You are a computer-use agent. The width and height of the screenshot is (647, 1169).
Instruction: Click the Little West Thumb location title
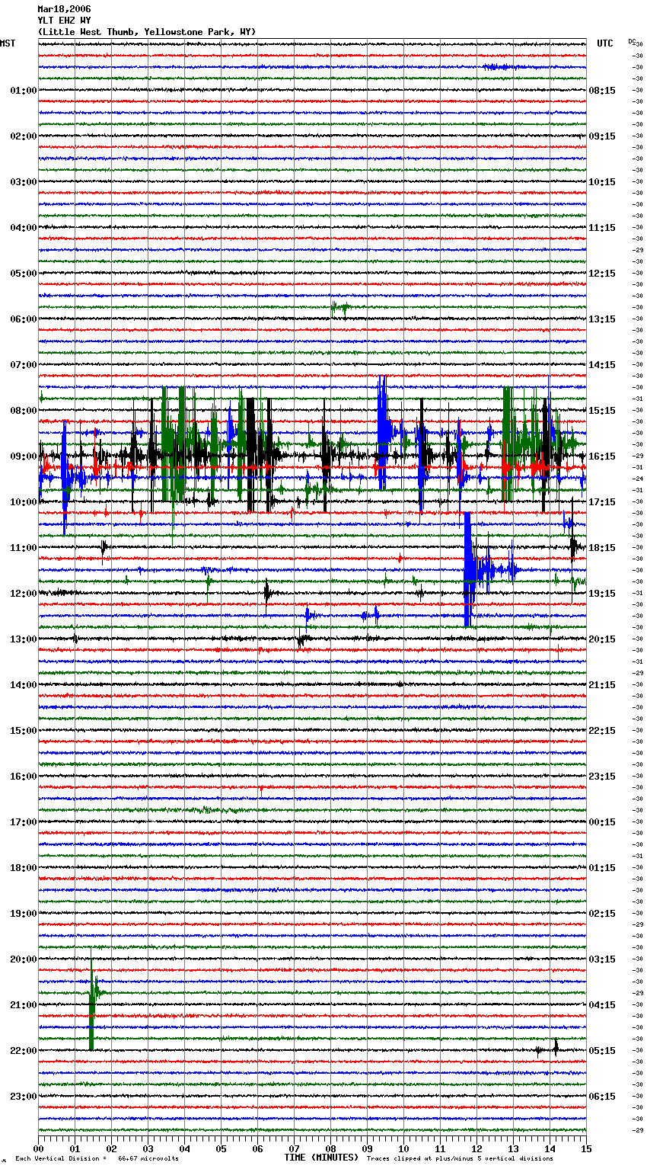click(x=147, y=32)
